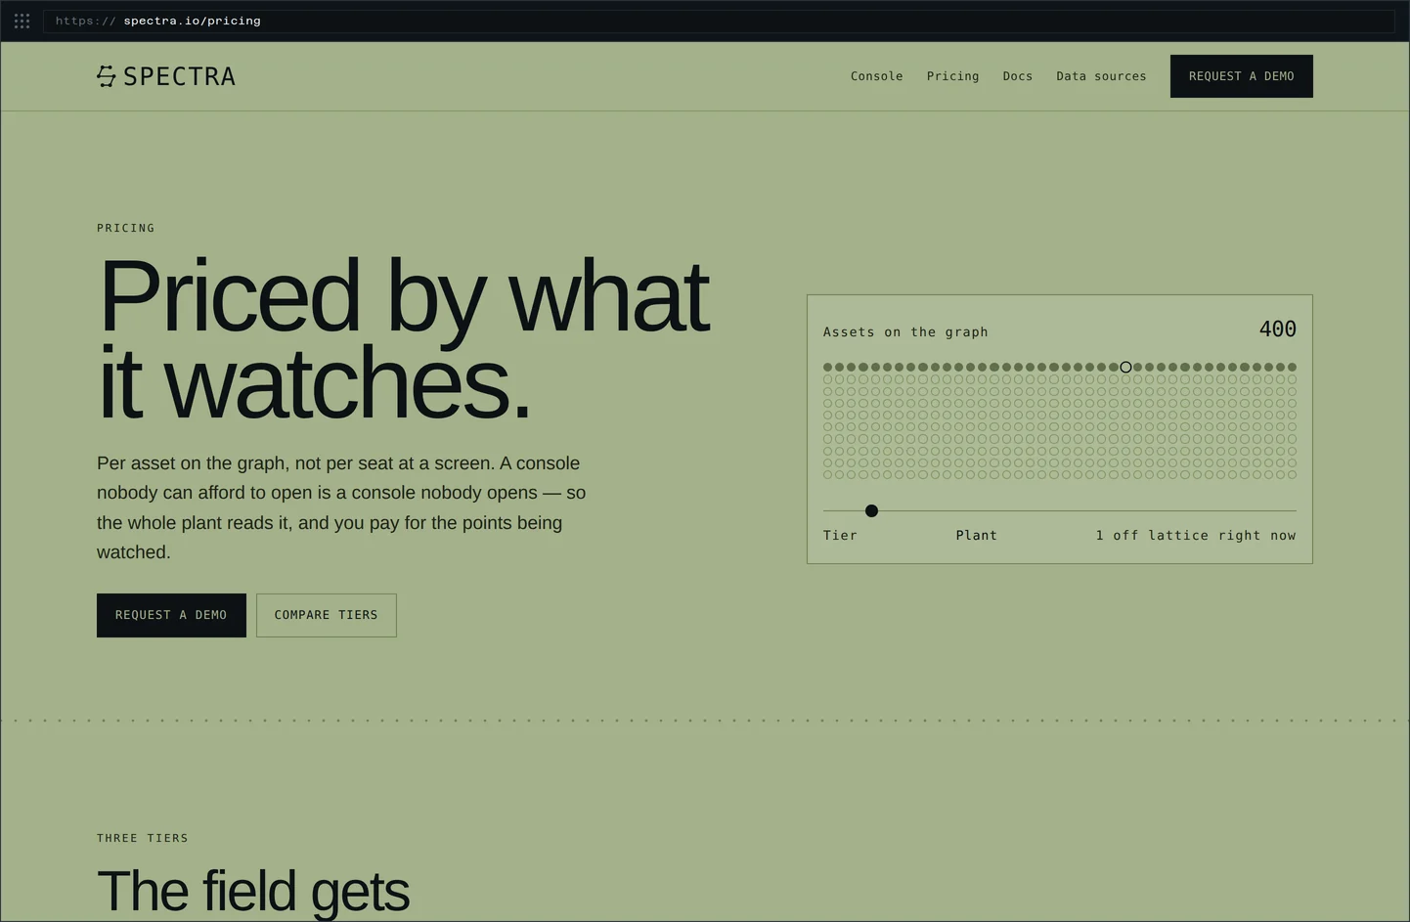Go to Pricing in the navigation
The width and height of the screenshot is (1410, 922).
(x=953, y=76)
